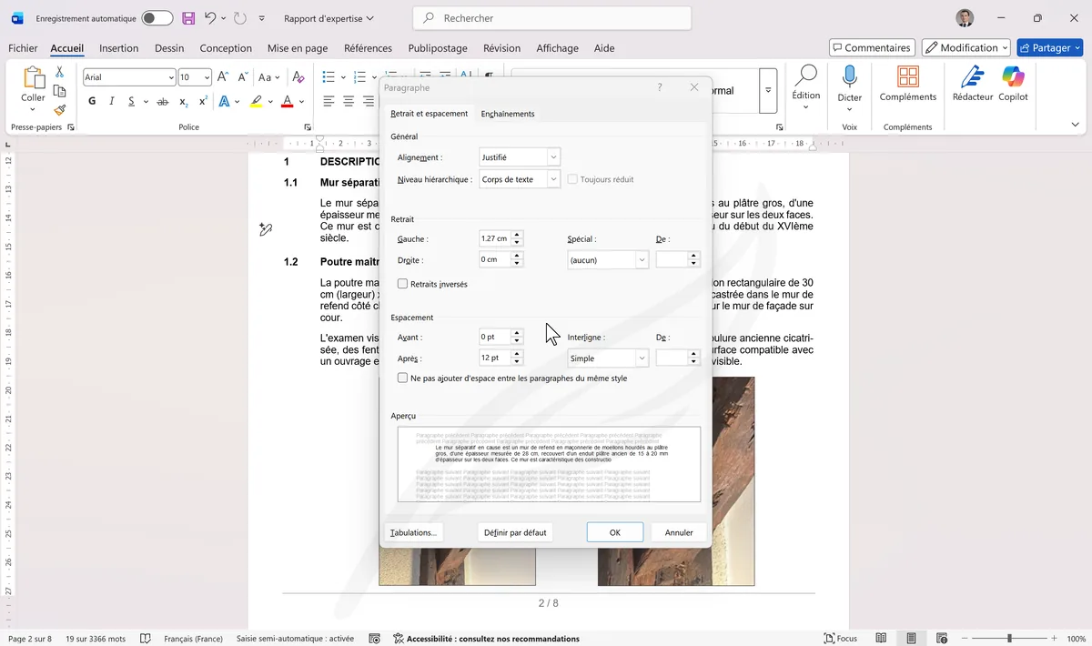
Task: Apply bold with the G formatting icon
Action: pyautogui.click(x=90, y=100)
